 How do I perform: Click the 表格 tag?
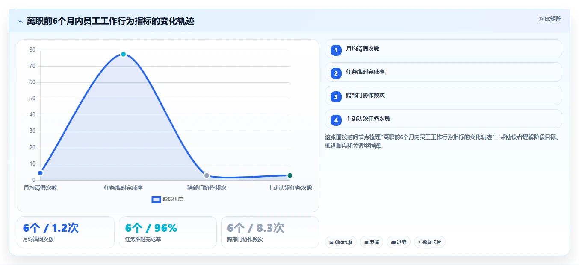372,242
